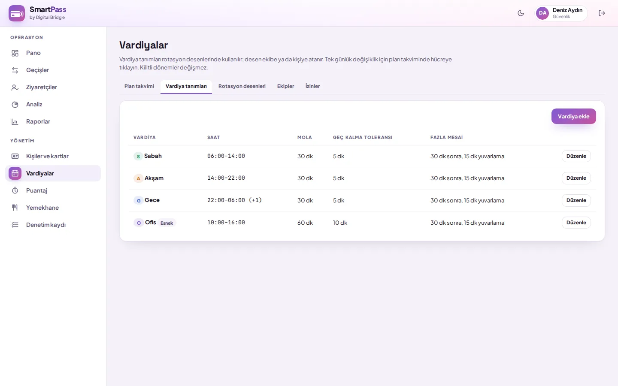This screenshot has height=386, width=618.
Task: Switch to the Plan takvimi tab
Action: click(x=139, y=86)
